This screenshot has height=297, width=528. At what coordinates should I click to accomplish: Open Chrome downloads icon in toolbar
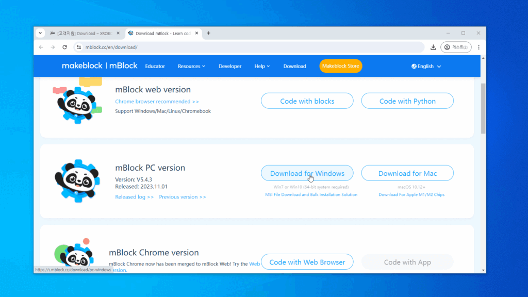coord(433,47)
